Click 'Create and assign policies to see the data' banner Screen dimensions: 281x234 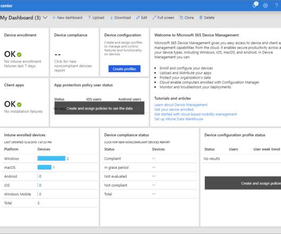coord(99,108)
